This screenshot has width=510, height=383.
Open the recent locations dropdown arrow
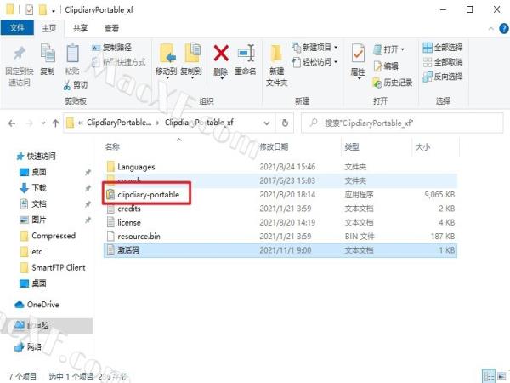[43, 123]
